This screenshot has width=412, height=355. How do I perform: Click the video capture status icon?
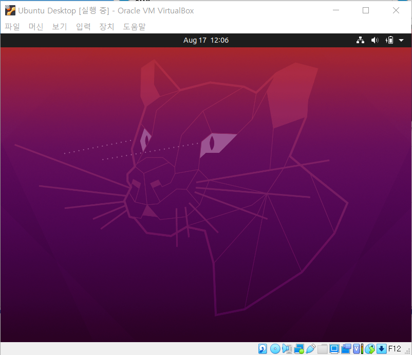[346, 349]
